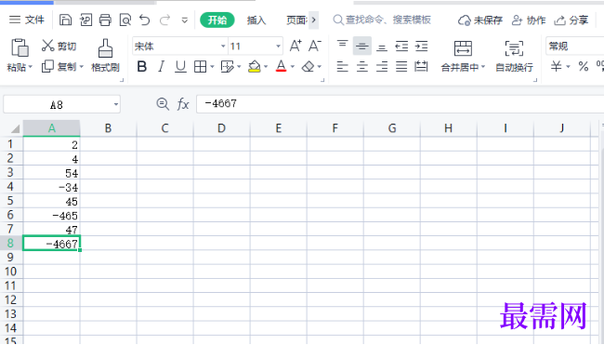The width and height of the screenshot is (604, 345).
Task: Toggle vertical middle alignment
Action: point(362,46)
